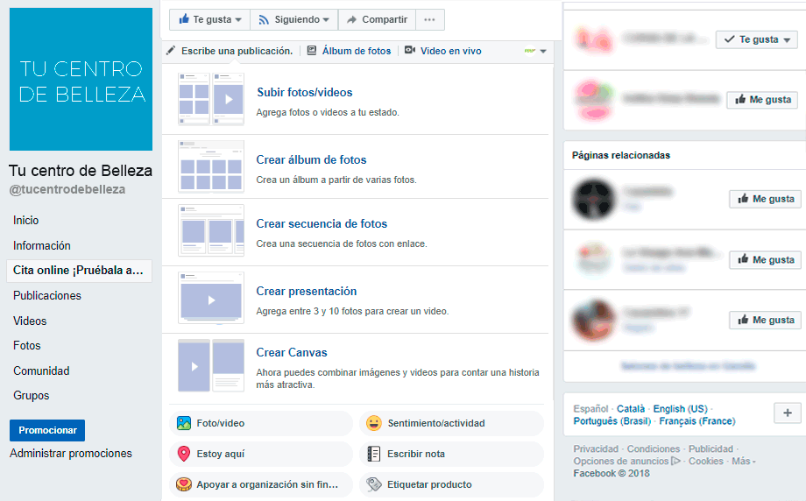The image size is (806, 501).
Task: Open the Cookies footer link
Action: [706, 462]
